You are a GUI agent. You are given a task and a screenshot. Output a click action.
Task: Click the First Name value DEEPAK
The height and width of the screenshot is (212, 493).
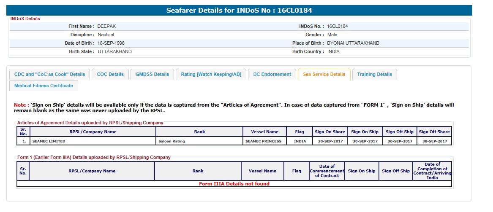(x=107, y=26)
